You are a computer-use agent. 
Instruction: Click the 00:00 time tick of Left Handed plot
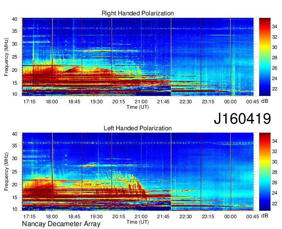(231, 217)
